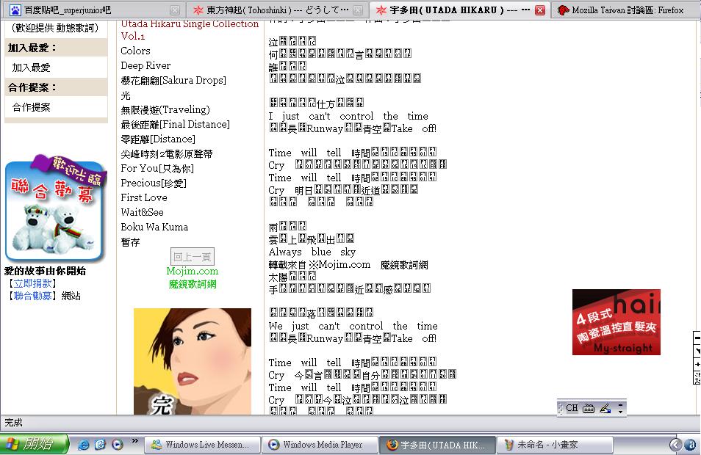
Task: Open the 櫻花翩翩[Sakura Drops] song link
Action: [x=173, y=81]
